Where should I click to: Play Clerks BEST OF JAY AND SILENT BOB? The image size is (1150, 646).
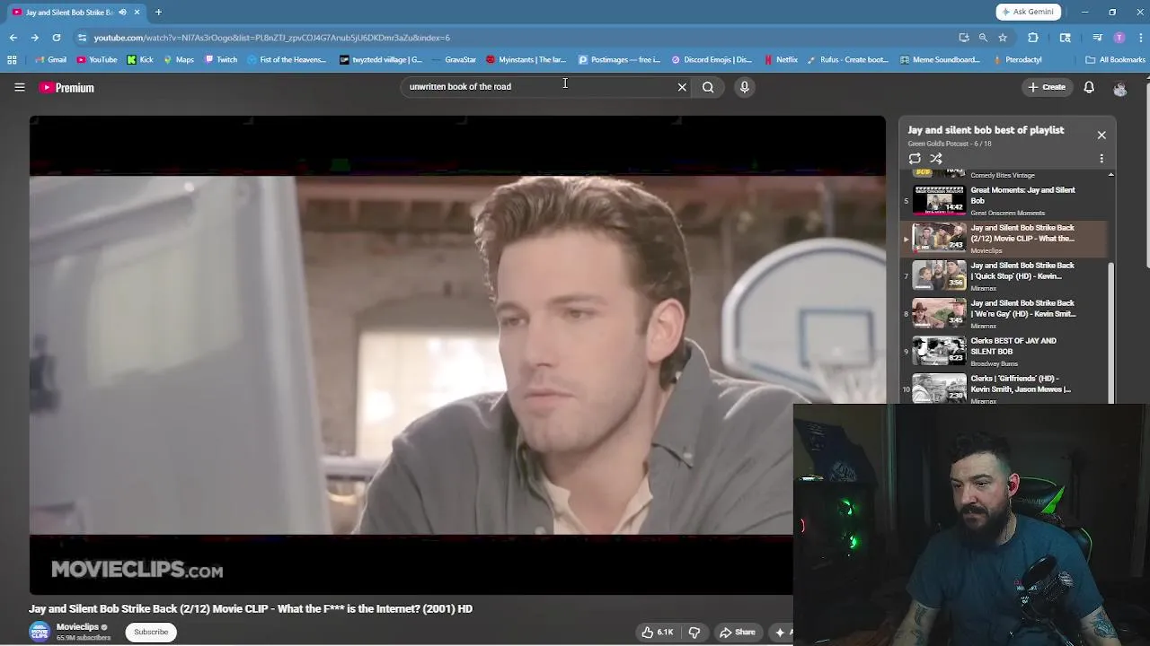click(x=1004, y=351)
